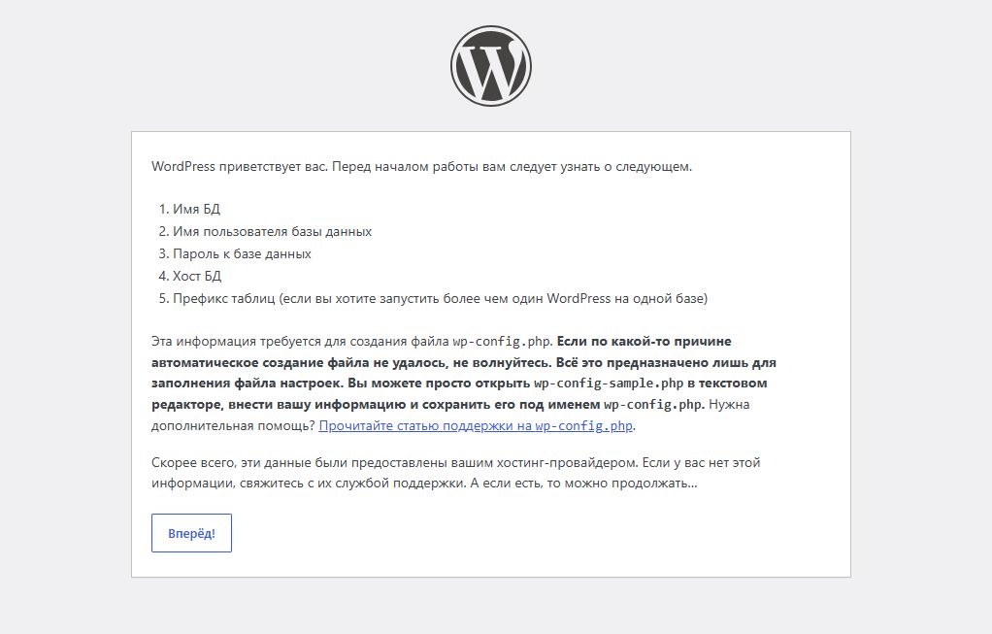Click the bold phrase "заполнения файла настроек"
Viewport: 992px width, 634px height.
[248, 384]
